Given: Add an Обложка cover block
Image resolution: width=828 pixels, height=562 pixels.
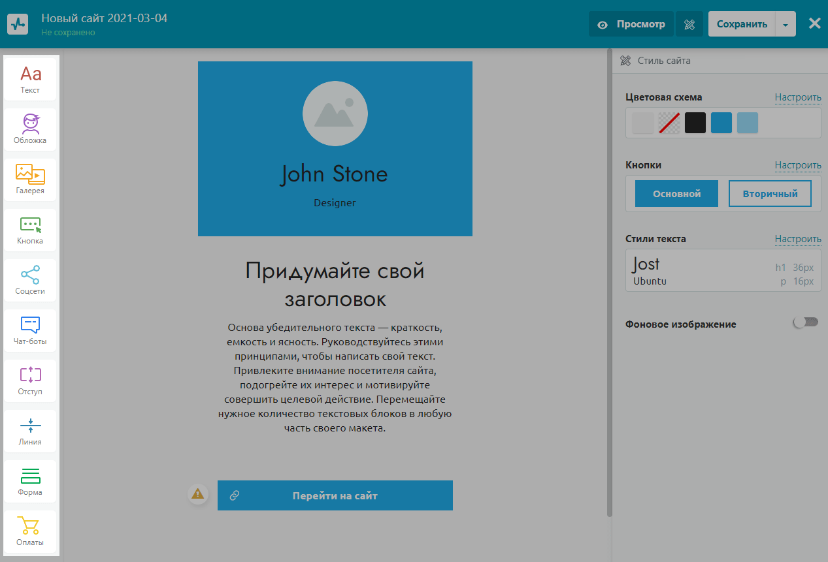Looking at the screenshot, I should 30,129.
